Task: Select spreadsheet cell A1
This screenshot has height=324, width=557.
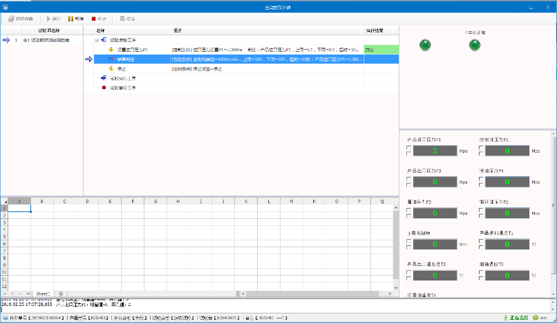Action: [x=19, y=208]
